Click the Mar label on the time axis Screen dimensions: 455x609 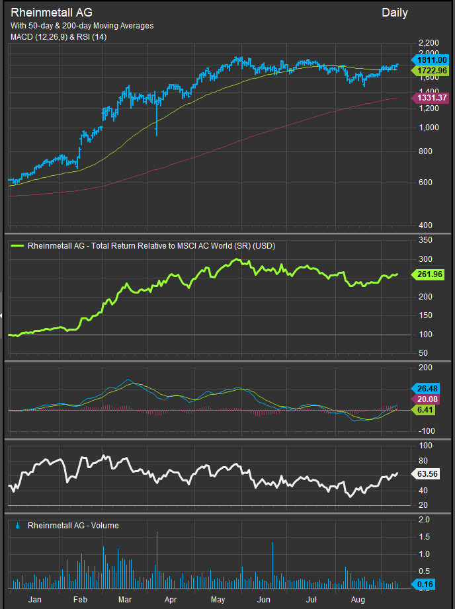coord(124,598)
